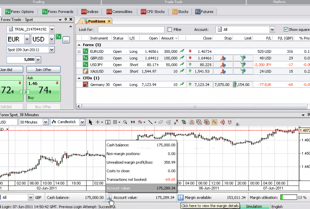310x209 pixels.
Task: Switch to the Indices tab
Action: (90, 12)
